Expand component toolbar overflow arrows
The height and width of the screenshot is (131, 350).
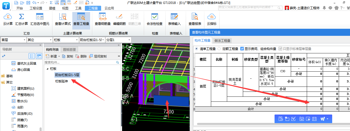pos(119,56)
